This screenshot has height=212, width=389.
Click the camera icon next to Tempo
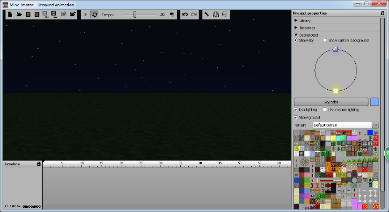coord(172,15)
